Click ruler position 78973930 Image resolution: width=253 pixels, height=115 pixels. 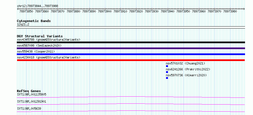point(152,11)
